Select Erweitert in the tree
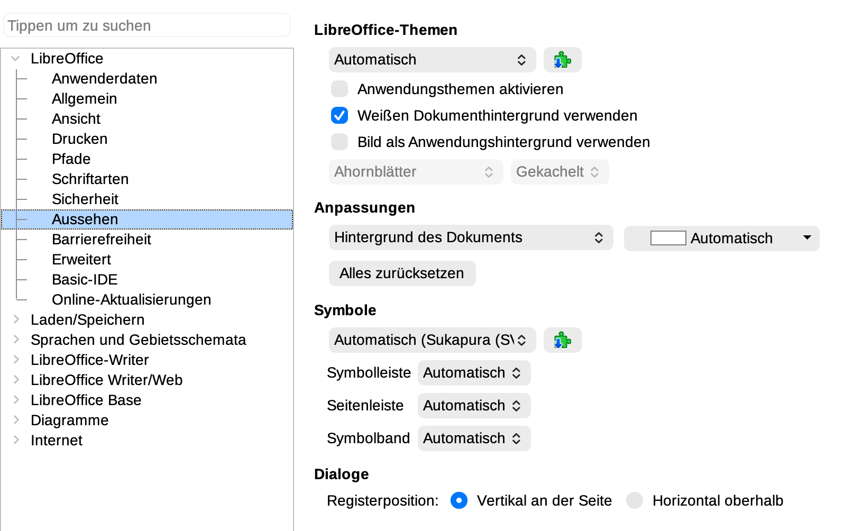This screenshot has height=531, width=862. pos(81,259)
